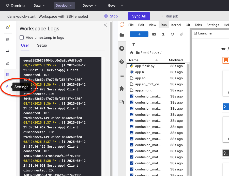229x176 pixels.
Task: Sort files by Modified column header
Action: pyautogui.click(x=176, y=60)
